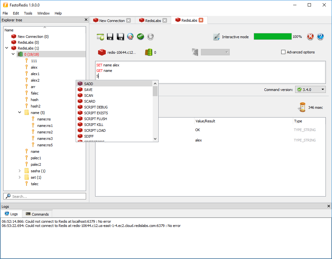
Task: Click the Search... field in Explorer tree
Action: (x=45, y=196)
